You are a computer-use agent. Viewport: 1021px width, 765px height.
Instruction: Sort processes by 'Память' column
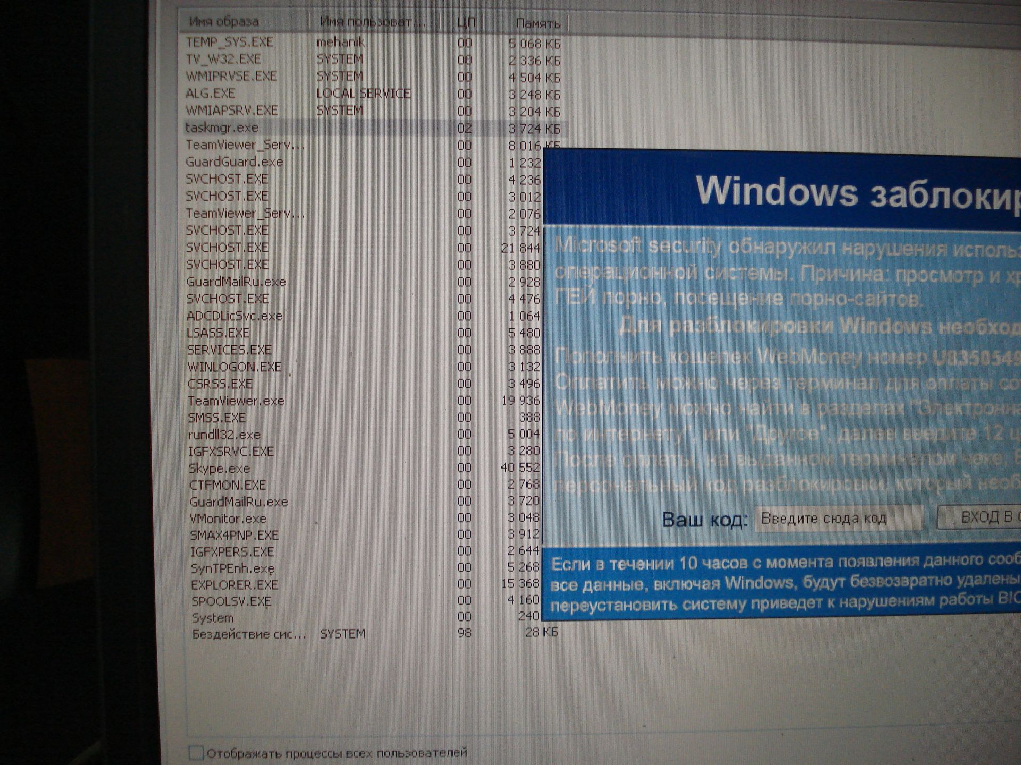[x=537, y=24]
